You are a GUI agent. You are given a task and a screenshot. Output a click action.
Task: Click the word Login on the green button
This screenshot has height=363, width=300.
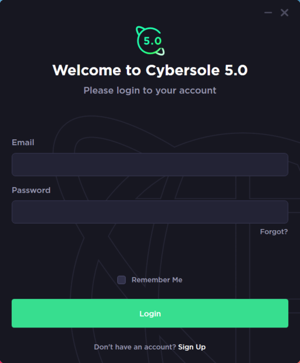[150, 314]
